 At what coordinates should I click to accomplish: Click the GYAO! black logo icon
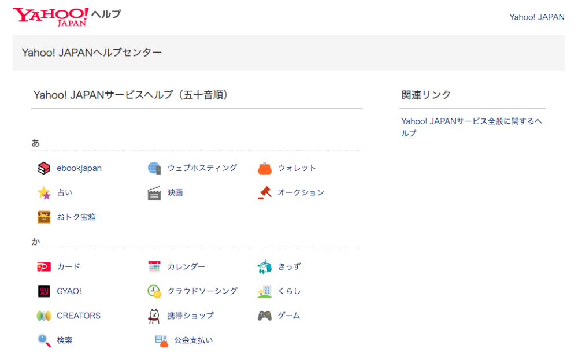tap(44, 291)
